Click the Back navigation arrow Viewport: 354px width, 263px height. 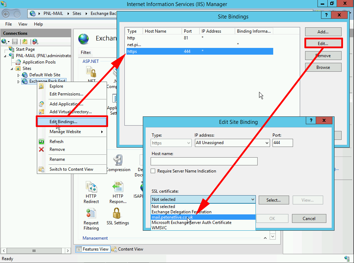6,14
